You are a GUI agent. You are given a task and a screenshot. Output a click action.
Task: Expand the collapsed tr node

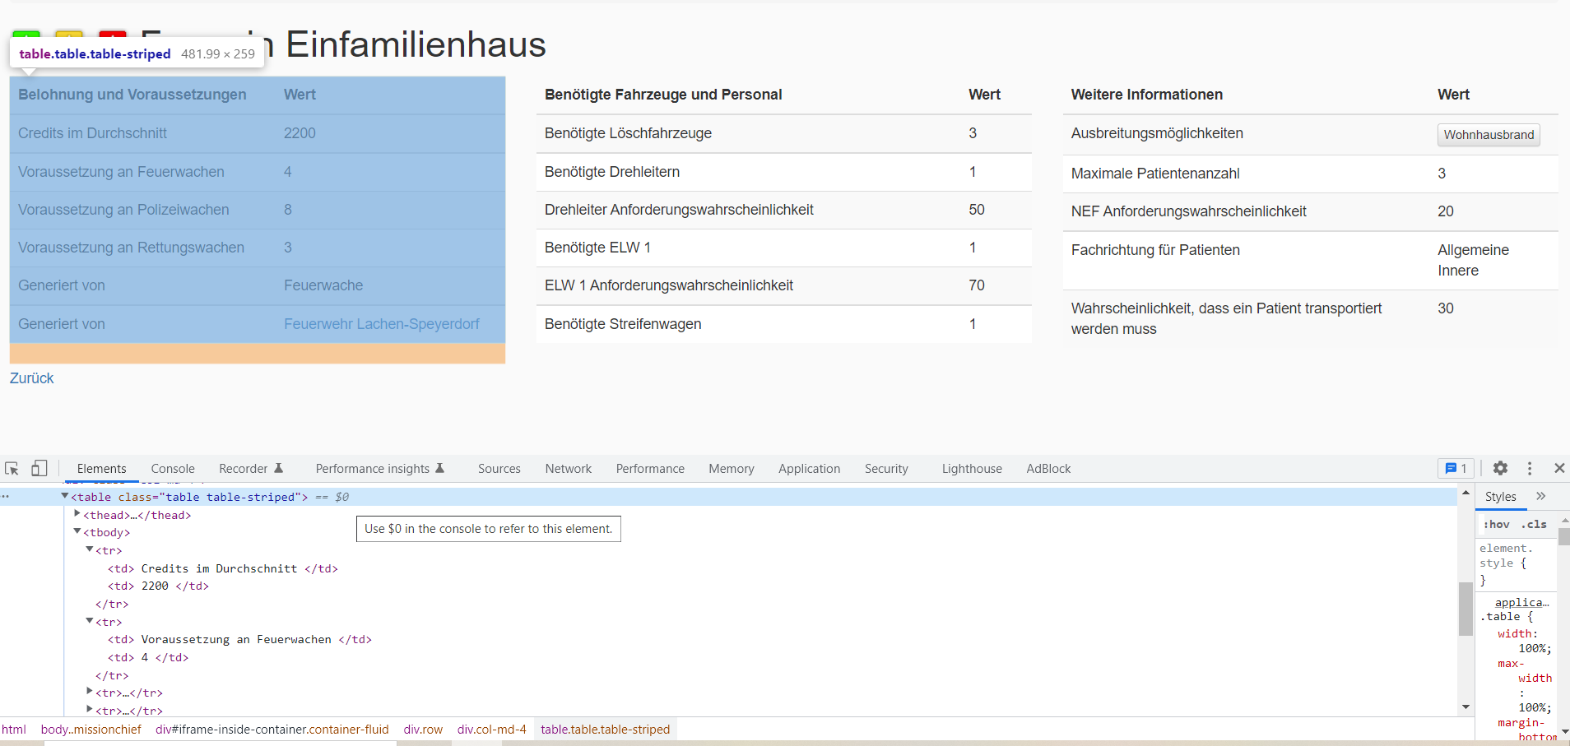coord(90,693)
